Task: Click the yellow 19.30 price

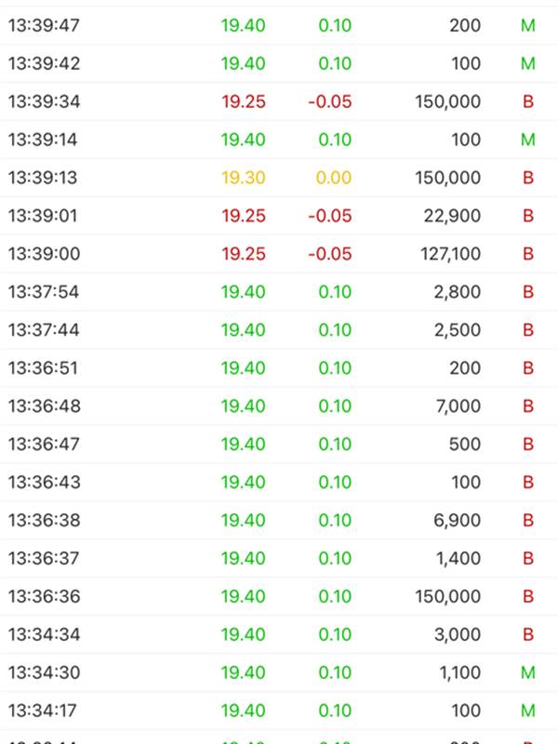Action: click(x=244, y=178)
